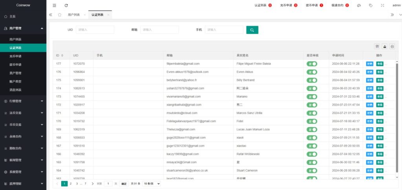402x190 pixels.
Task: Expand the 行情管理 sidebar menu
Action: pos(23,101)
